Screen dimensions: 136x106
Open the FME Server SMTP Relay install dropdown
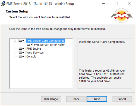click(29, 45)
